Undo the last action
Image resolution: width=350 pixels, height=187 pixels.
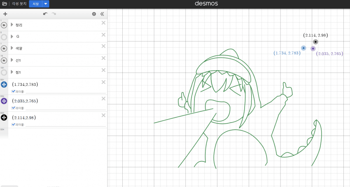[45, 14]
